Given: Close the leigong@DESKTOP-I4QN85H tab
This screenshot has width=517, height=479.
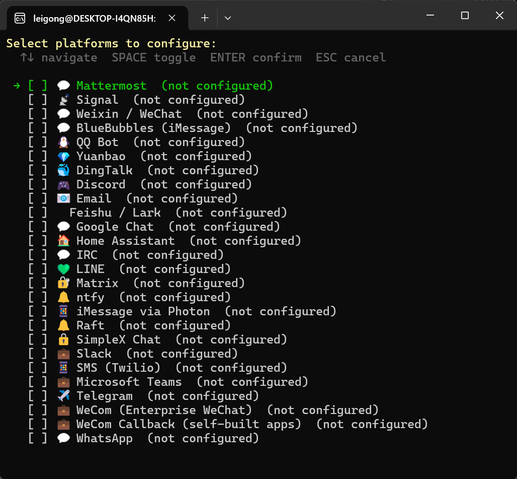Looking at the screenshot, I should coord(172,18).
